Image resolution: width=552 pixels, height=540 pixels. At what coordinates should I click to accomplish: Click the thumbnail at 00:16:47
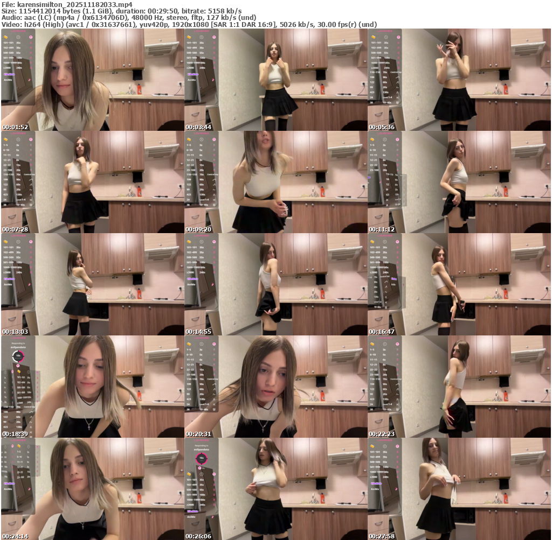459,284
